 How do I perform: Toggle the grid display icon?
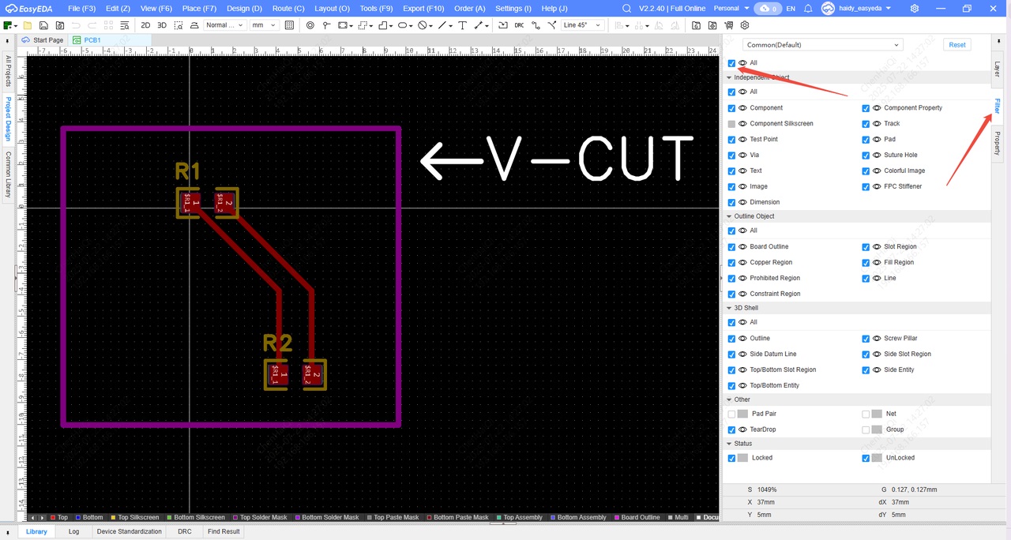(289, 25)
